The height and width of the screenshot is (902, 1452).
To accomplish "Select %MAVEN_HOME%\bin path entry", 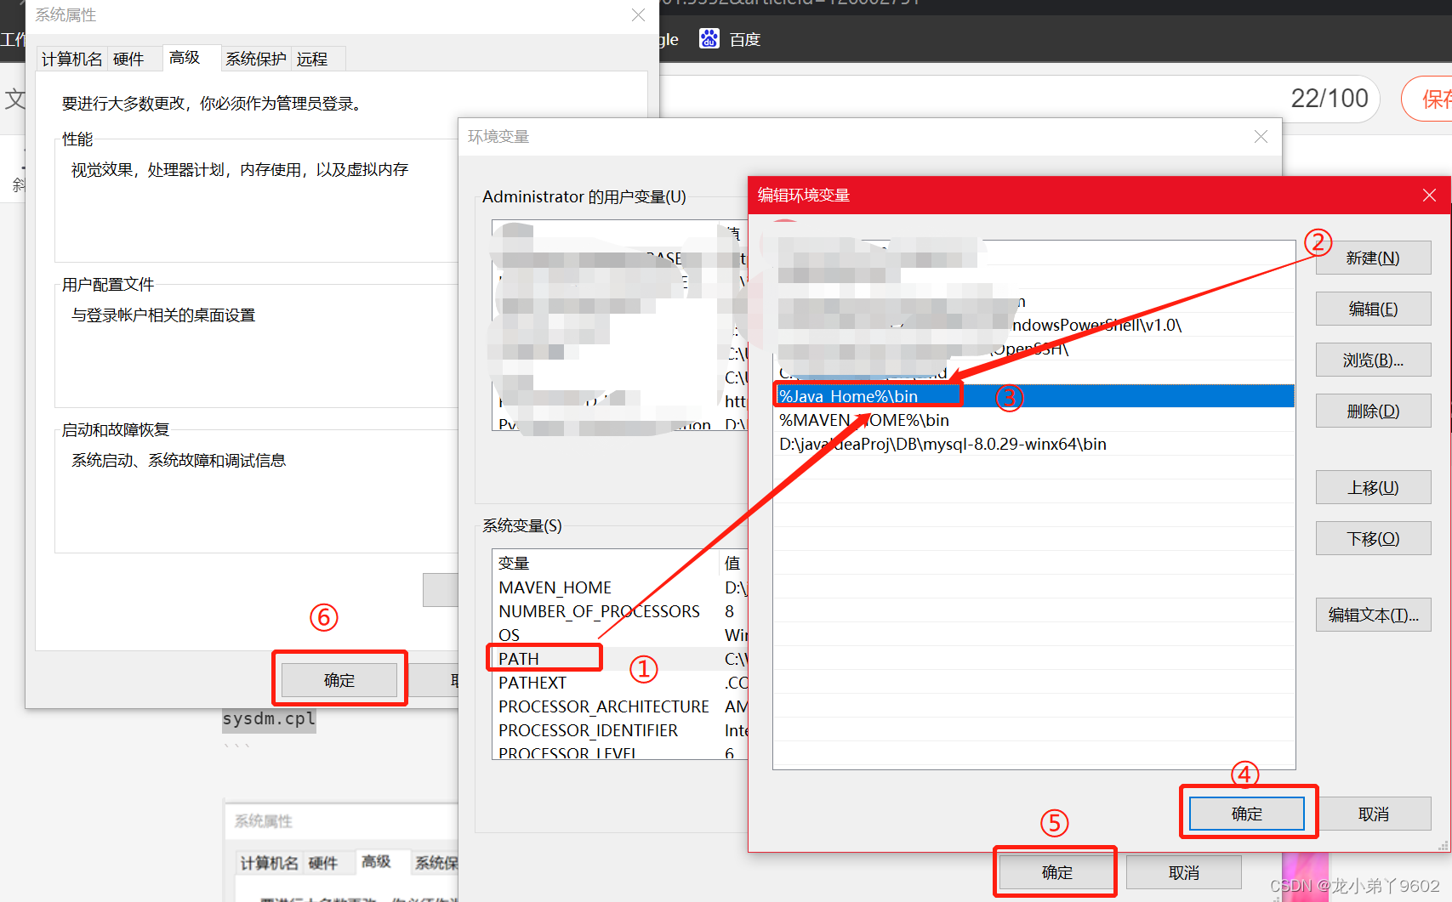I will [x=1033, y=420].
